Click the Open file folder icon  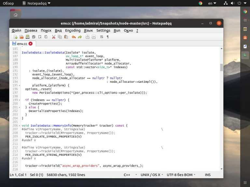click(21, 37)
